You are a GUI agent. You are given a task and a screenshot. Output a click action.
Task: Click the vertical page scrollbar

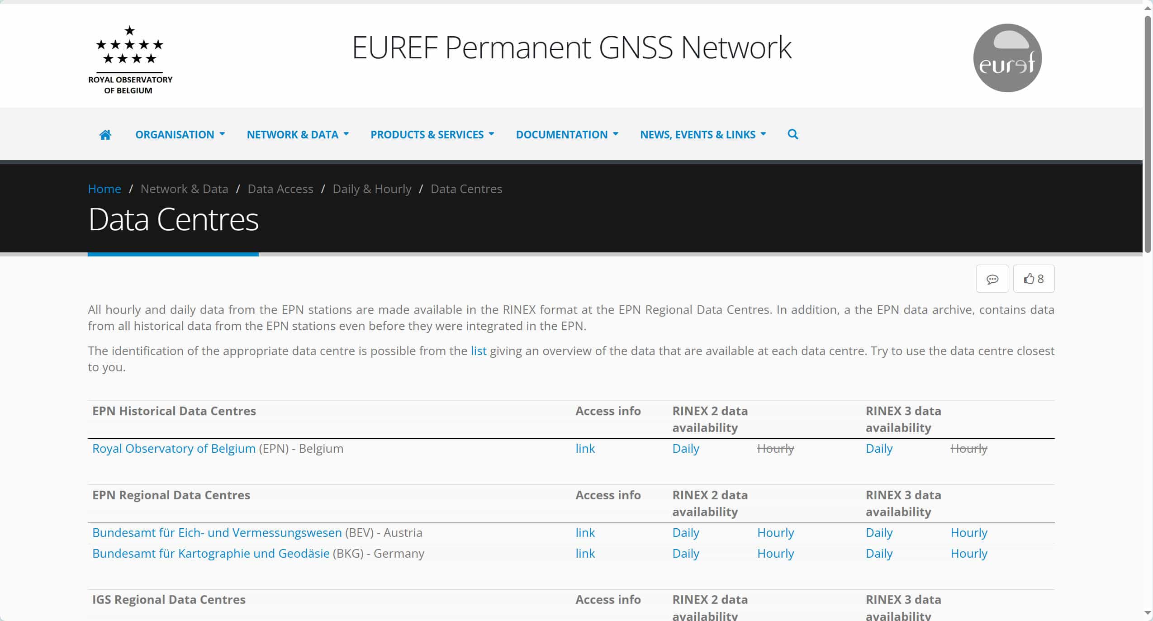pos(1148,136)
